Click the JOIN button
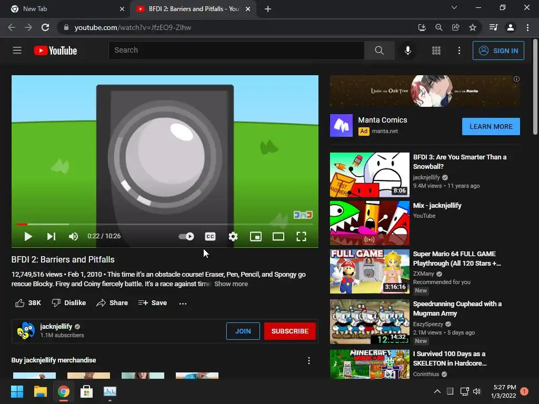The height and width of the screenshot is (404, 539). pos(243,331)
